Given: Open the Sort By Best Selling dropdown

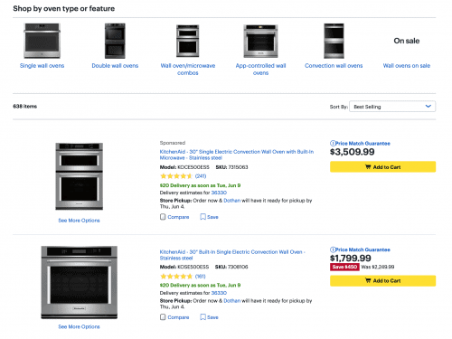Looking at the screenshot, I should coord(392,107).
